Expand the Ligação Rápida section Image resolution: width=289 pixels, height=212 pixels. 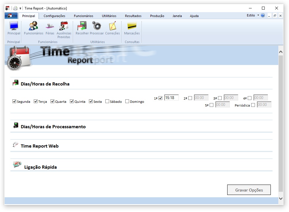pos(40,167)
